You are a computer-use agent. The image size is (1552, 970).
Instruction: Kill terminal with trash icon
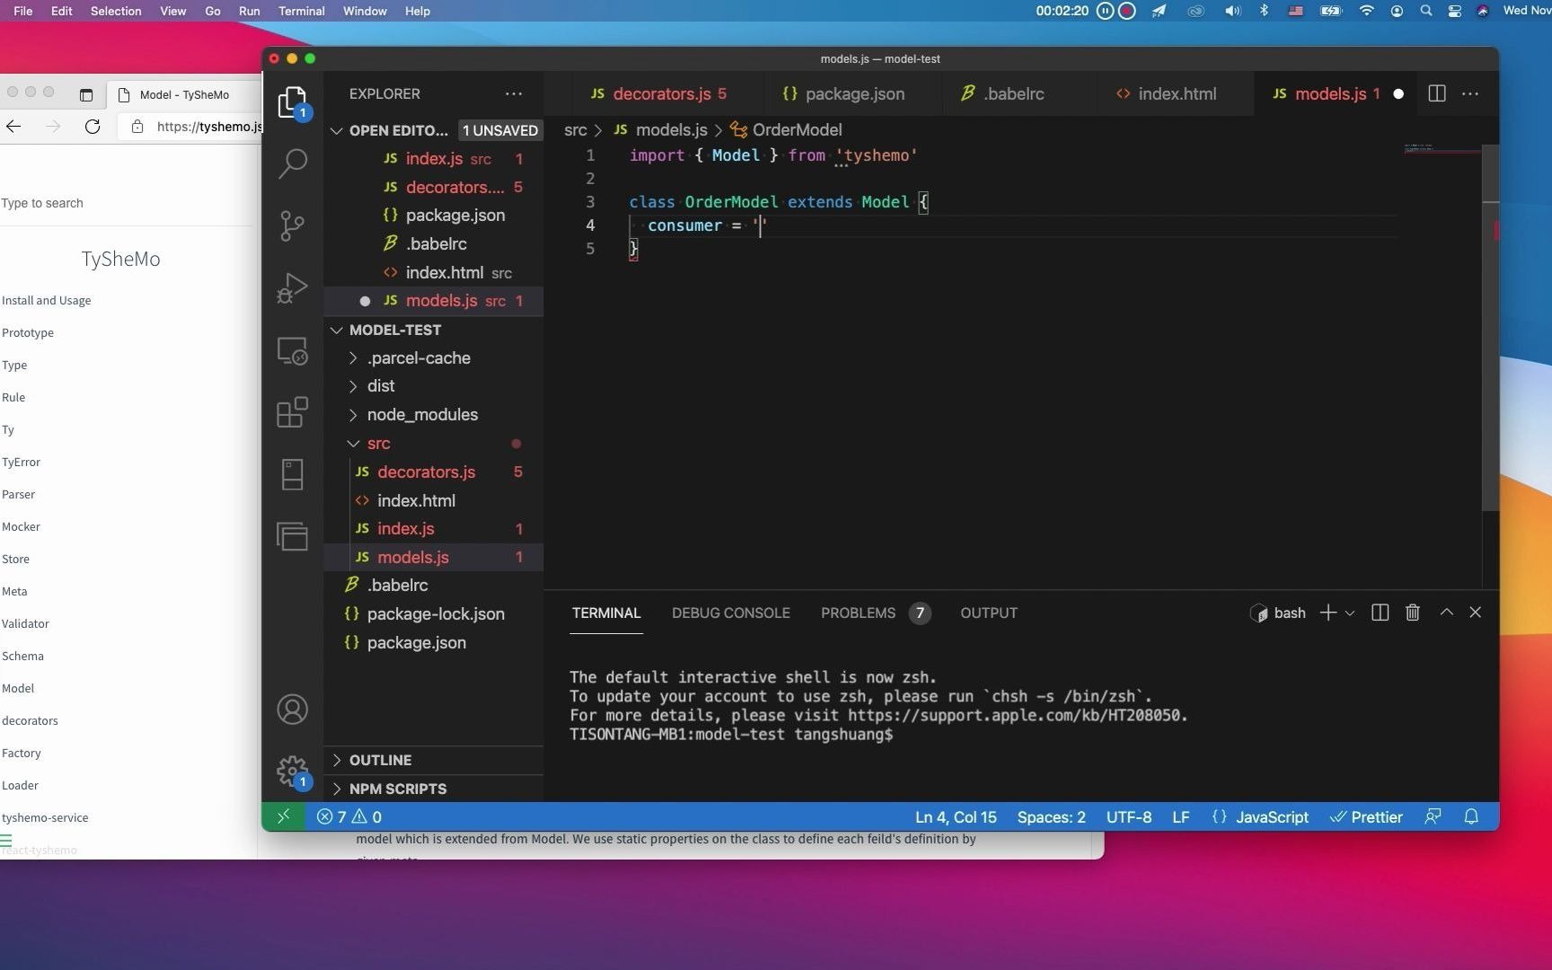1413,613
